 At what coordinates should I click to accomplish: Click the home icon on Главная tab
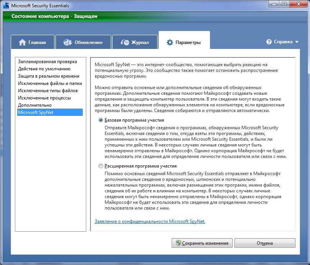pyautogui.click(x=22, y=42)
